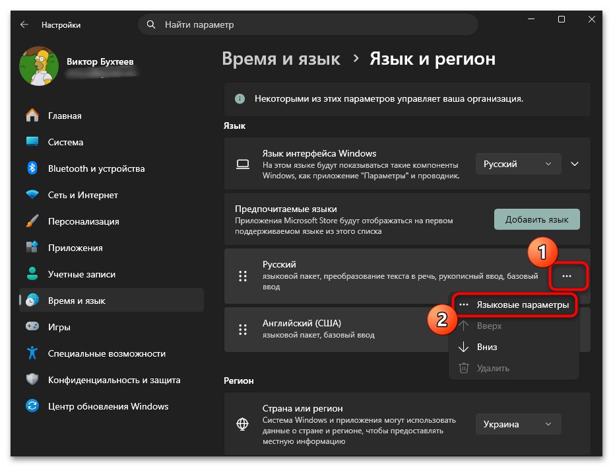
Task: Click the Предпочитаемые языки heading
Action: [x=286, y=209]
